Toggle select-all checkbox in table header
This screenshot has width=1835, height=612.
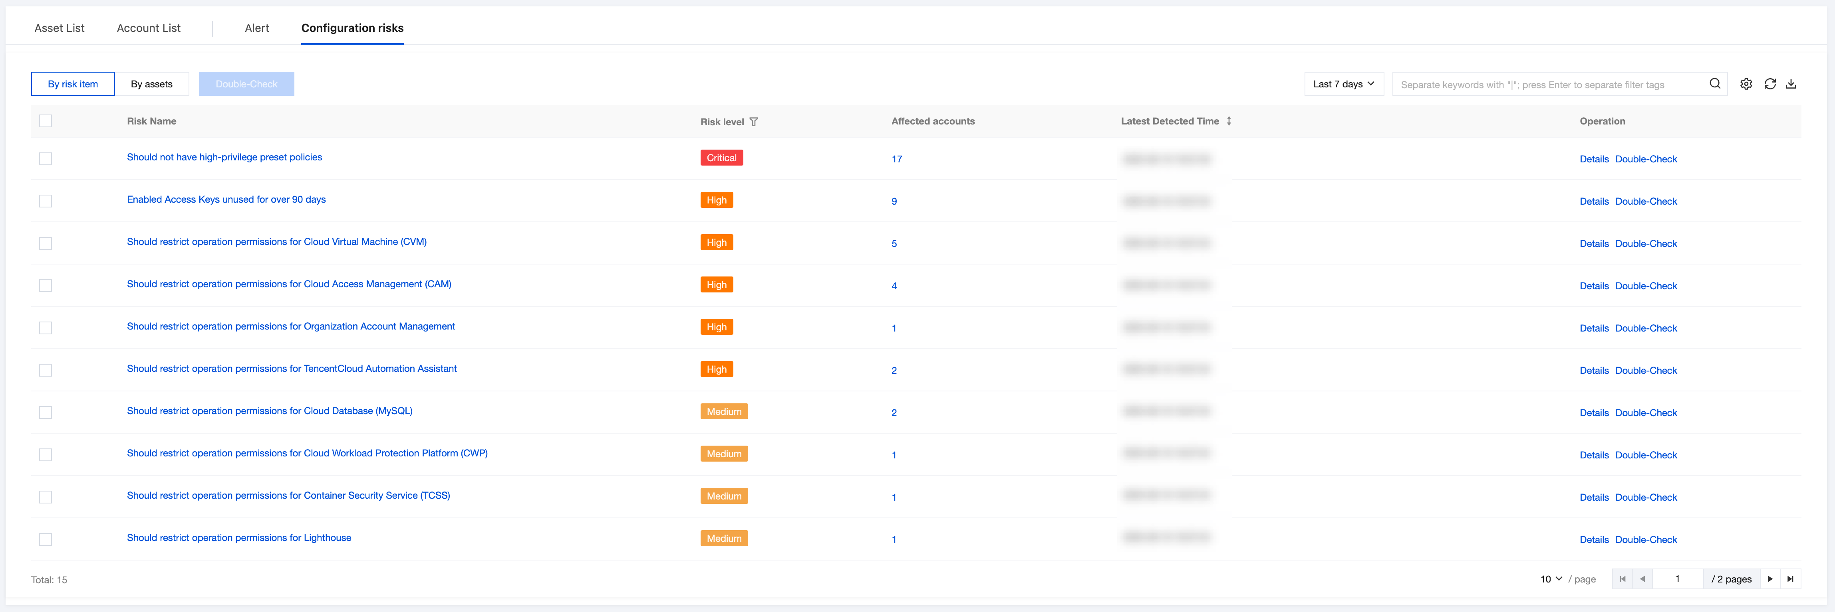click(x=46, y=121)
